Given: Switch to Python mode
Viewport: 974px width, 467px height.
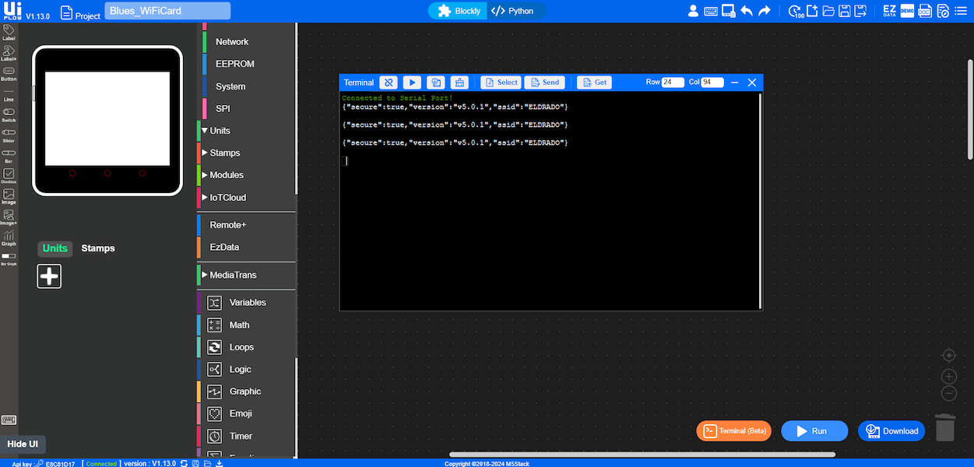Looking at the screenshot, I should click(513, 11).
